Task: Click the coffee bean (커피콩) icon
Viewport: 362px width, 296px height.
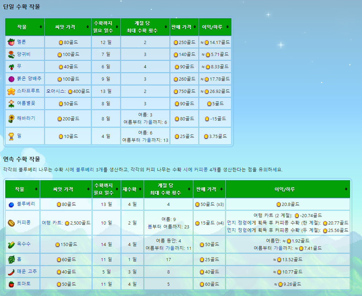Action: coord(11,223)
